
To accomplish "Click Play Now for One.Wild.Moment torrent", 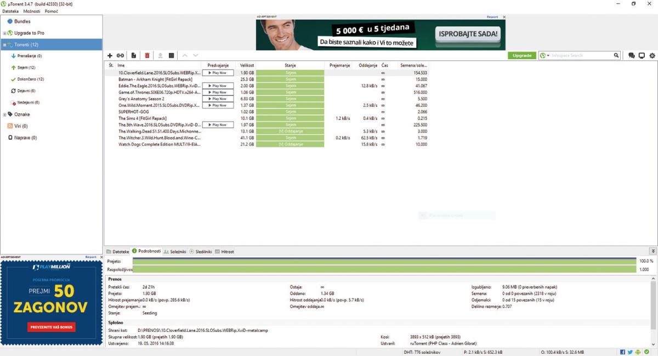I will click(x=218, y=105).
